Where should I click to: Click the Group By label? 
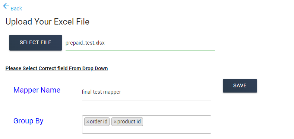(x=28, y=121)
